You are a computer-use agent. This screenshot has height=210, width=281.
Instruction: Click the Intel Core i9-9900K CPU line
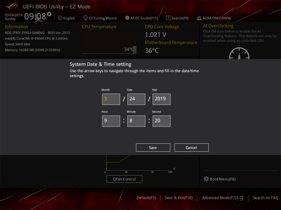tap(36, 38)
